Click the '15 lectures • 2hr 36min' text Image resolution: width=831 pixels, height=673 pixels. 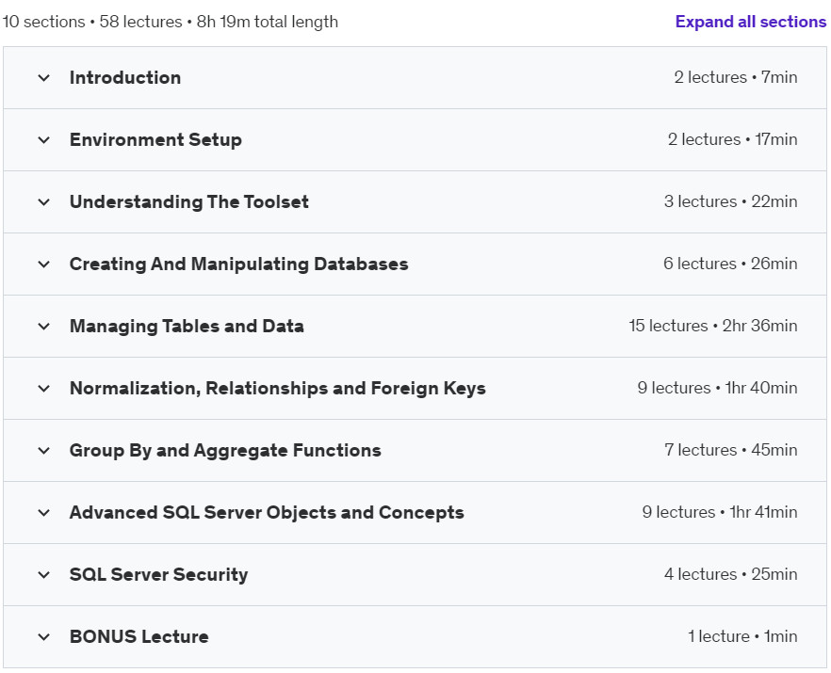tap(713, 326)
